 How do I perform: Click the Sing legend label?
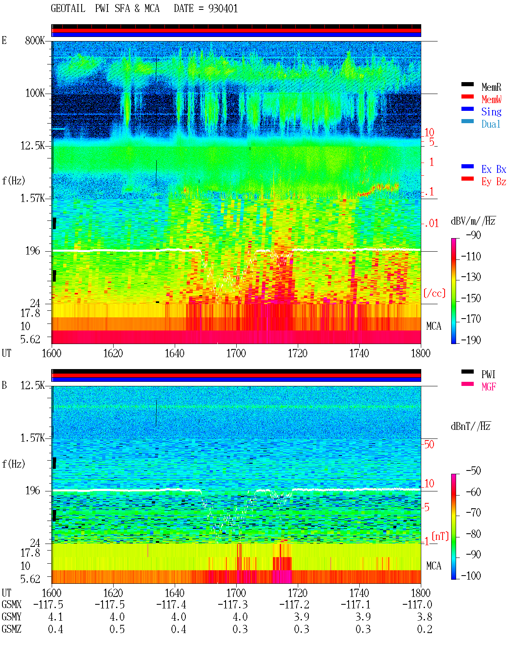coord(491,112)
